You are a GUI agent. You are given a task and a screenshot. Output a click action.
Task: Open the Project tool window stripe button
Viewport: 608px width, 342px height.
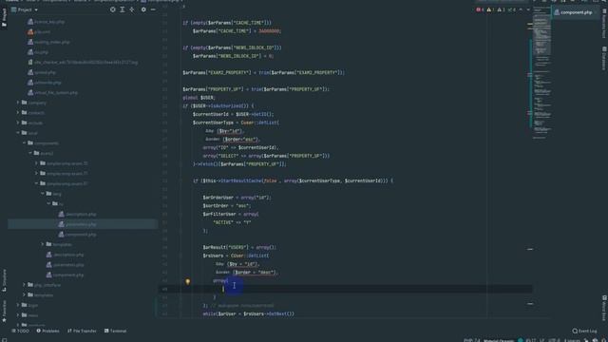[4, 18]
